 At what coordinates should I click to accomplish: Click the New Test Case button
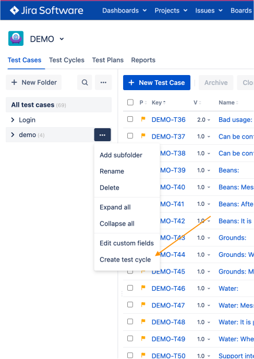tap(156, 83)
